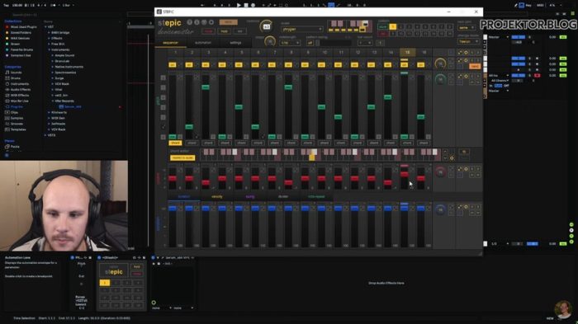Toggle step 16 on button

[420, 65]
